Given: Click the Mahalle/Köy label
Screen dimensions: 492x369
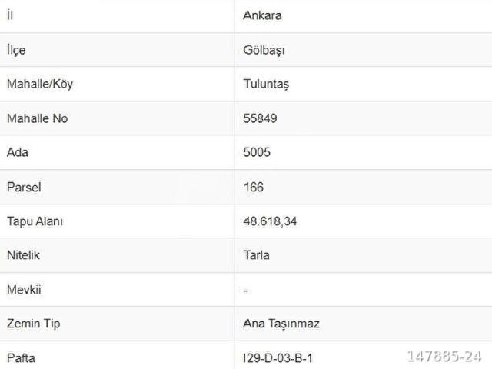Looking at the screenshot, I should pyautogui.click(x=40, y=84).
